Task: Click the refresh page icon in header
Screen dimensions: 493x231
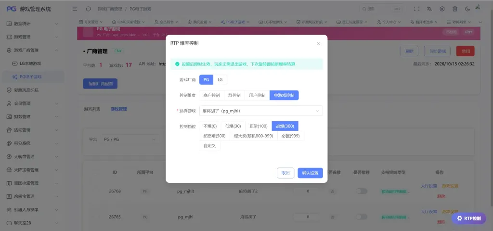Action: 89,9
